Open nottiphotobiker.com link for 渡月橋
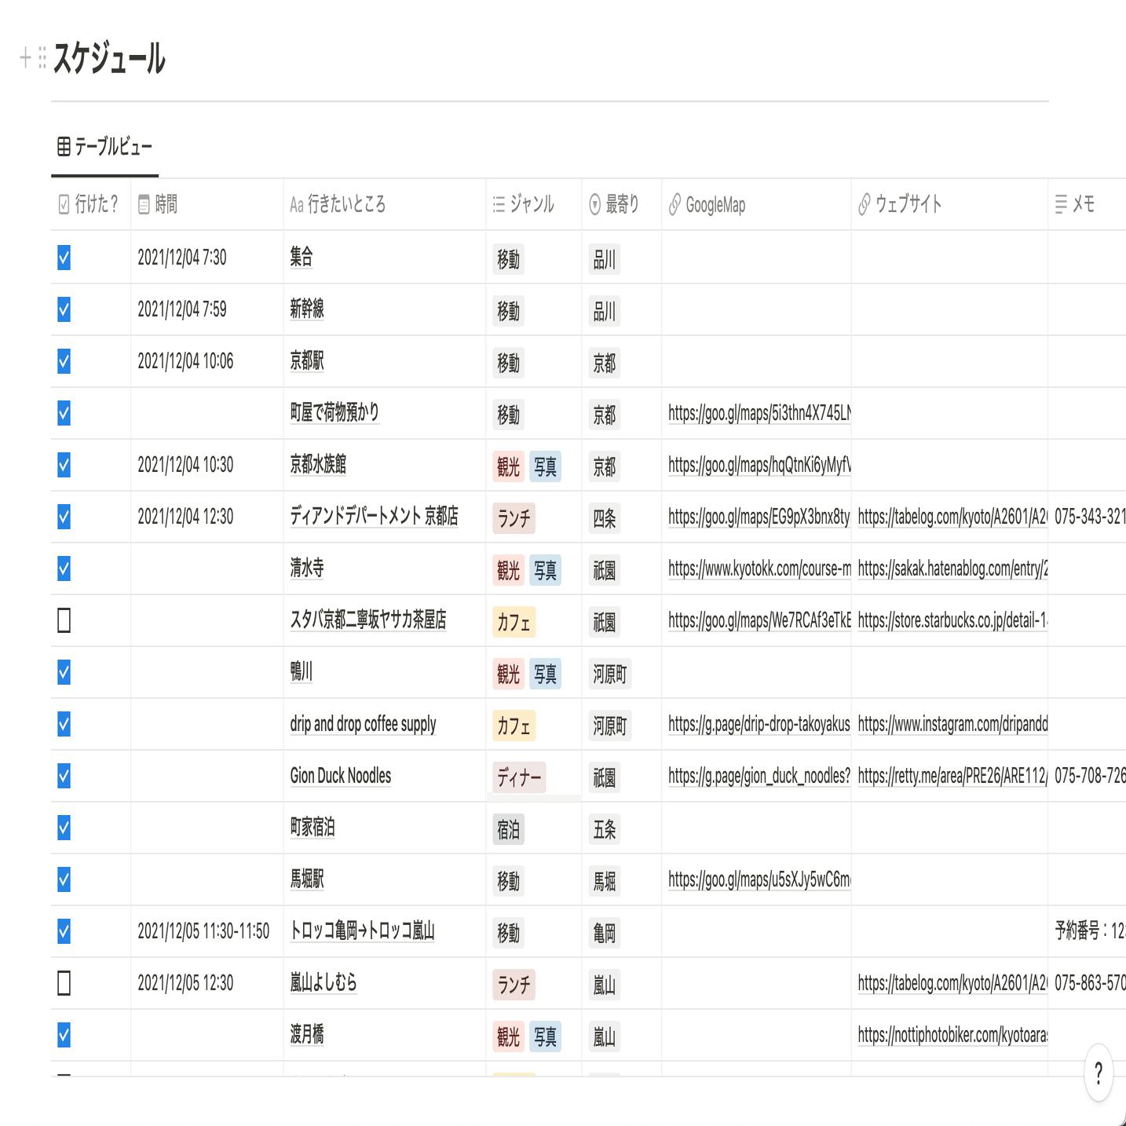 pyautogui.click(x=952, y=1035)
